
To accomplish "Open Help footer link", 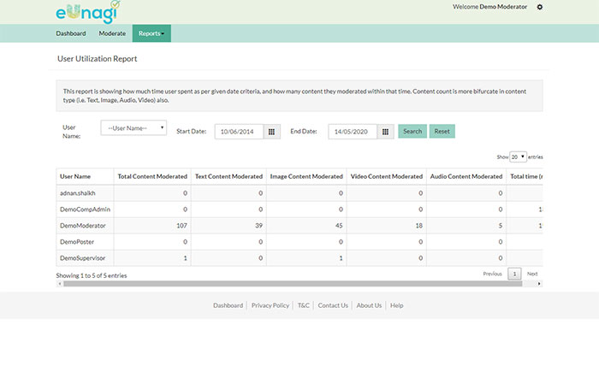I will click(396, 305).
